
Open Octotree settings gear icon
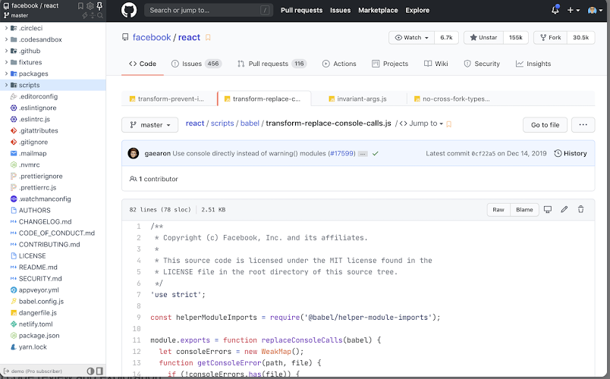pos(90,6)
